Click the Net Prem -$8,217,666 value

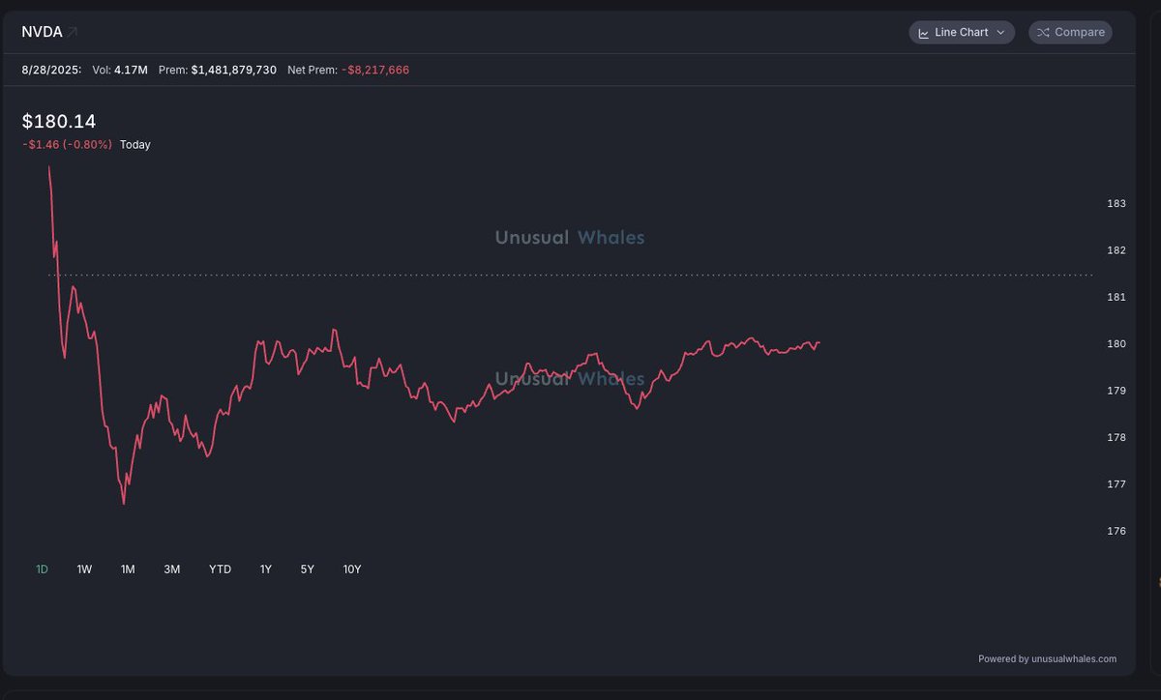[374, 70]
